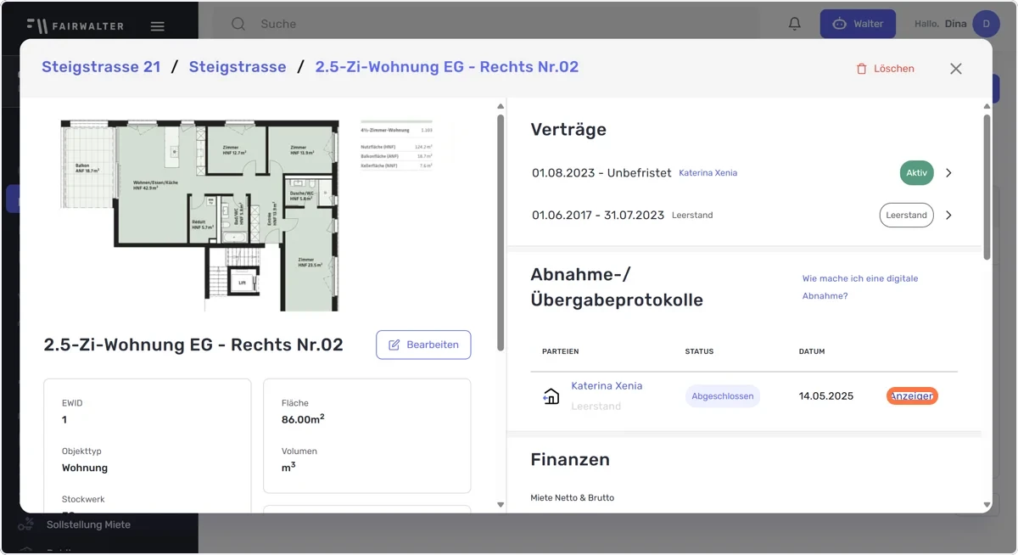The image size is (1018, 555).
Task: Click the outlined Leerstand badge
Action: [906, 216]
